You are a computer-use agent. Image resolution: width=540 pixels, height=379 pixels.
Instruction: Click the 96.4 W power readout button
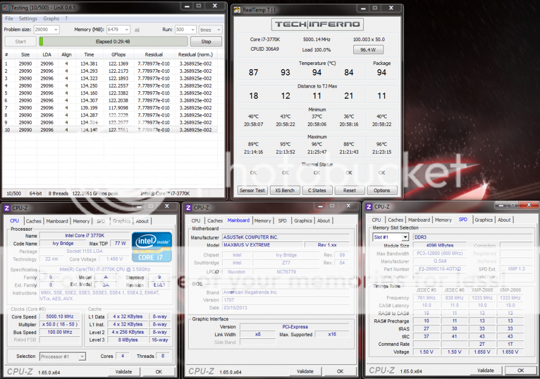pyautogui.click(x=368, y=50)
